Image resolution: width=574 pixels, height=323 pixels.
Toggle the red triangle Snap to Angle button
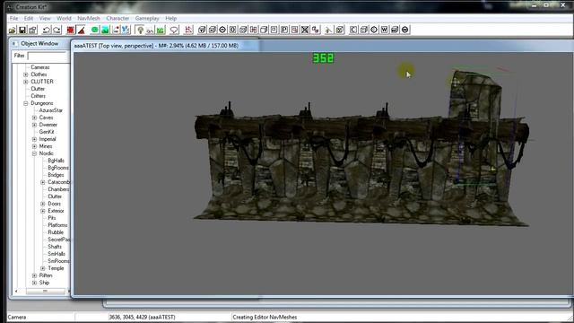(x=81, y=30)
